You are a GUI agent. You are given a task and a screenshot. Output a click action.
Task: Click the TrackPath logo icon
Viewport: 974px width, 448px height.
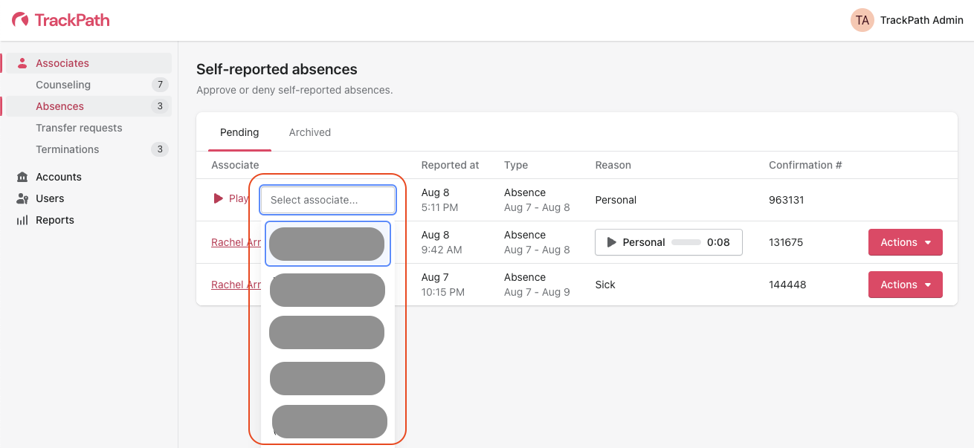pos(21,20)
